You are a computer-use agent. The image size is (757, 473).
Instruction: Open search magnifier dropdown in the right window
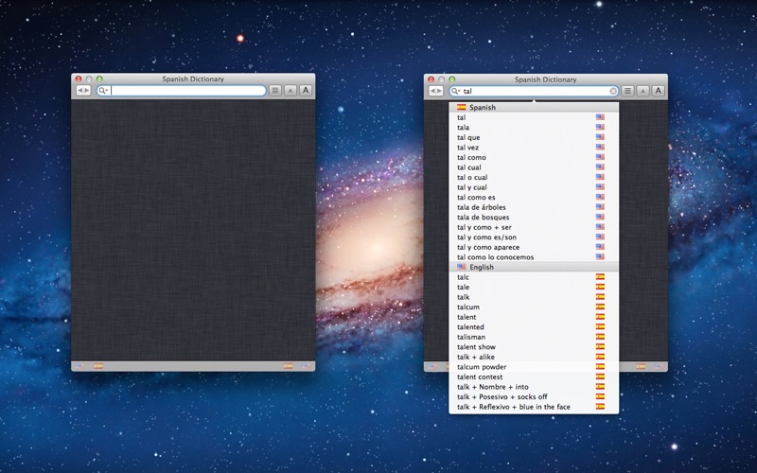[x=455, y=91]
